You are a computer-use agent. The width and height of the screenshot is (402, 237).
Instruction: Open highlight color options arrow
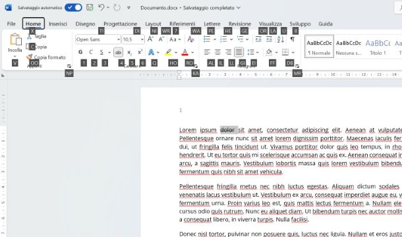(176, 52)
